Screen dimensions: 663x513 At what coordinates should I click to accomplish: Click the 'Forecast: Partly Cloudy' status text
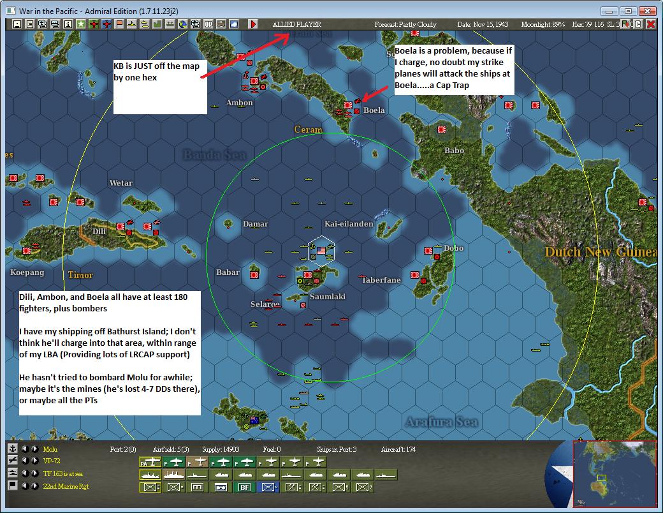405,24
